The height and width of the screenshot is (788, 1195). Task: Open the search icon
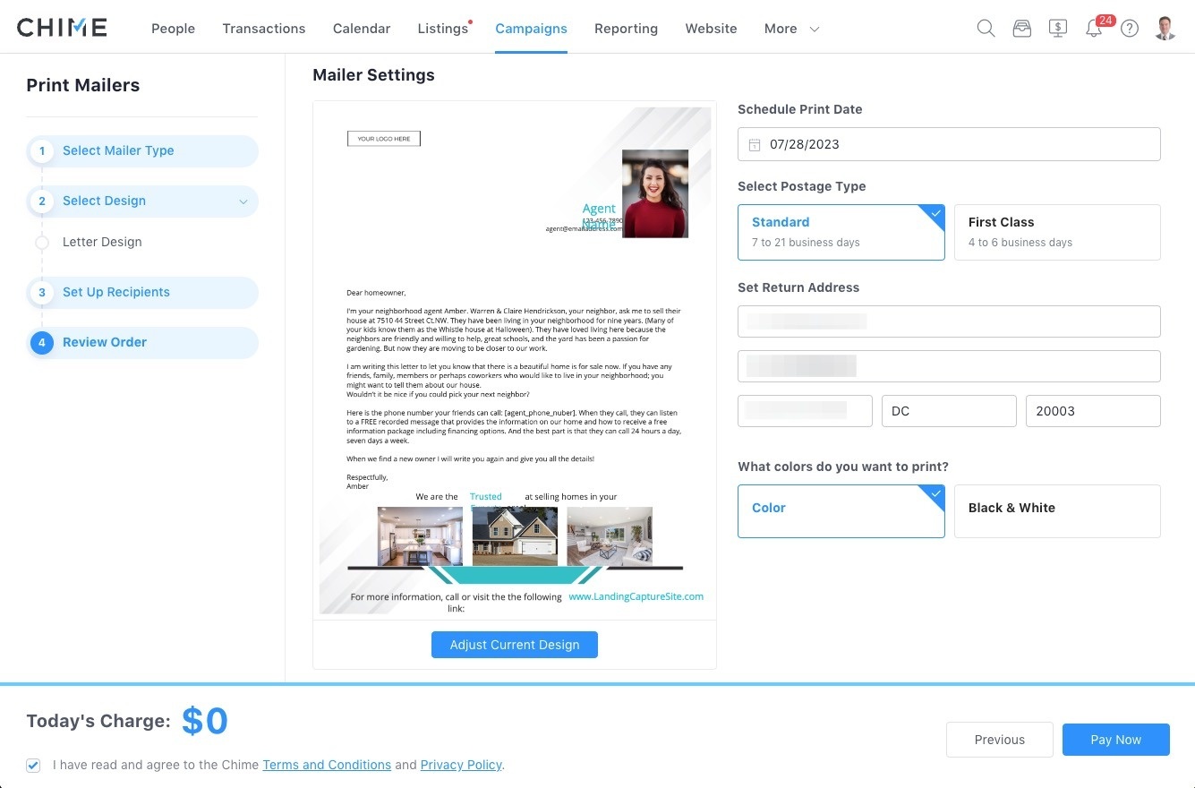(x=986, y=28)
